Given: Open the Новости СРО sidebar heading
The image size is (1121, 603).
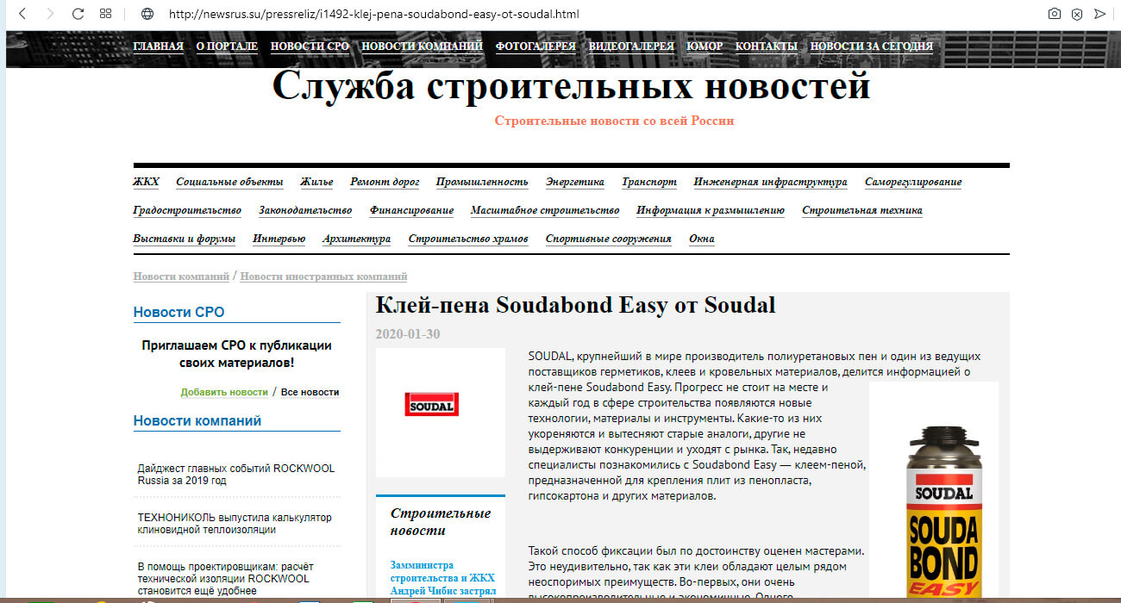Looking at the screenshot, I should 178,312.
